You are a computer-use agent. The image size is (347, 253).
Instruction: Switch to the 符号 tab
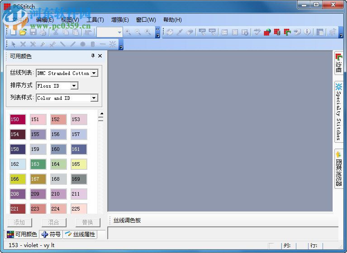click(51, 234)
